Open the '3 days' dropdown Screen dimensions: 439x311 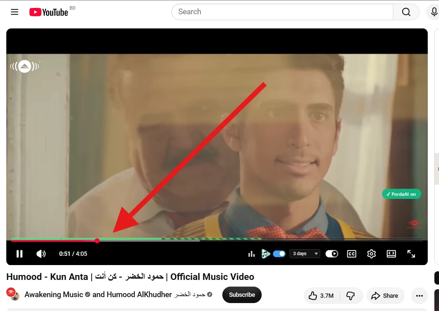pyautogui.click(x=305, y=254)
